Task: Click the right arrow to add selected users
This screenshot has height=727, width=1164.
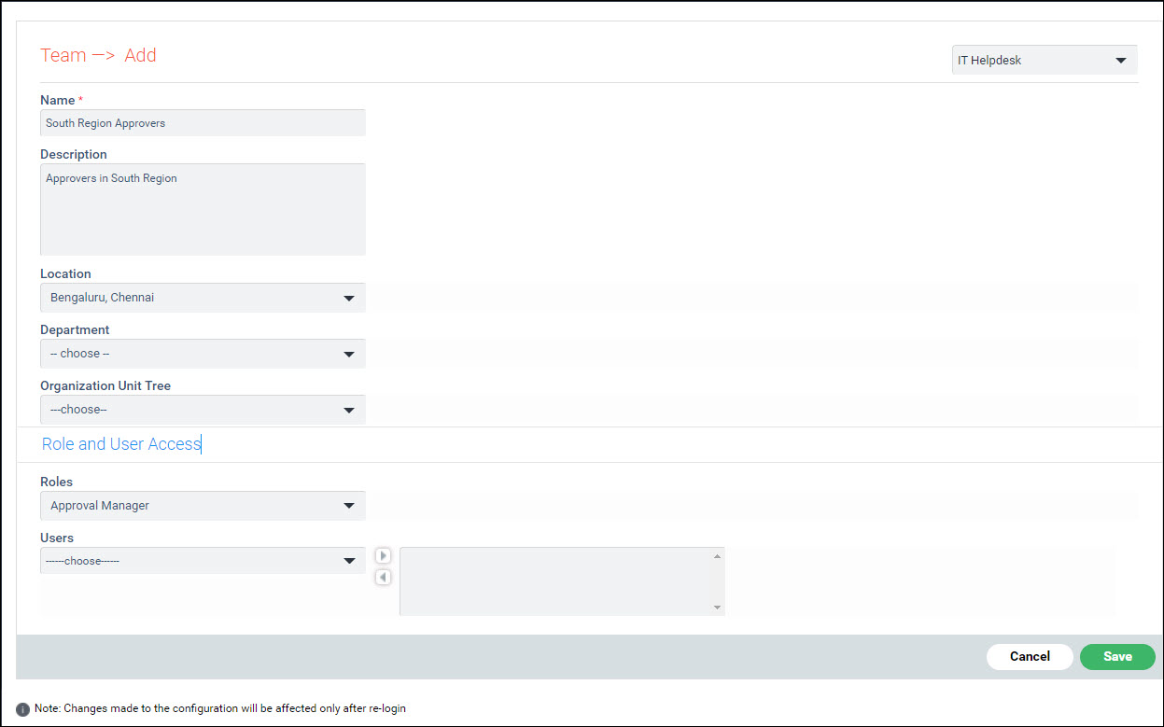Action: click(x=383, y=554)
